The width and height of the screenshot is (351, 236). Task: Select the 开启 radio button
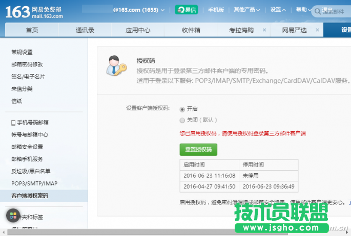coord(182,109)
